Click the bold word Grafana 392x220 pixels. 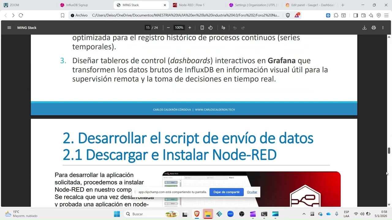(281, 61)
